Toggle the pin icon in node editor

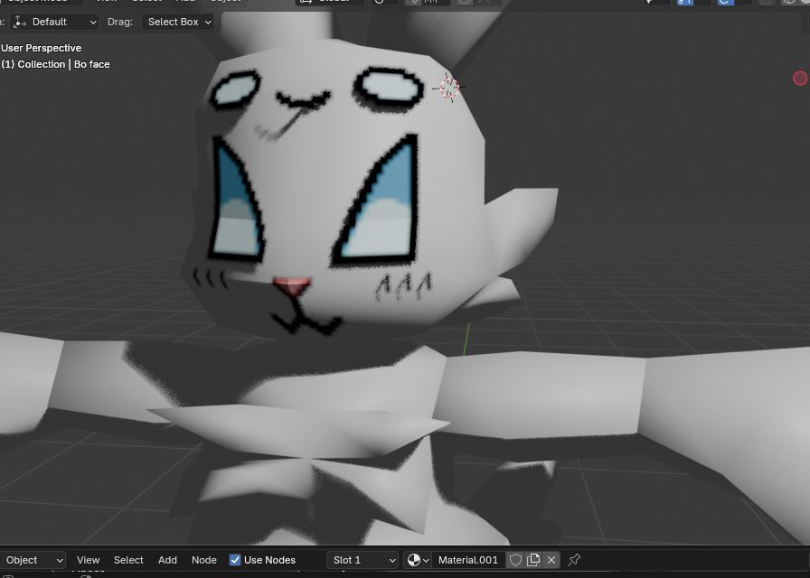[574, 560]
